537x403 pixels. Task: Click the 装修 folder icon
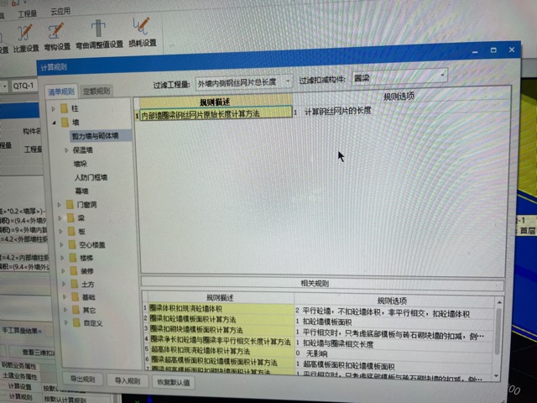coord(74,271)
